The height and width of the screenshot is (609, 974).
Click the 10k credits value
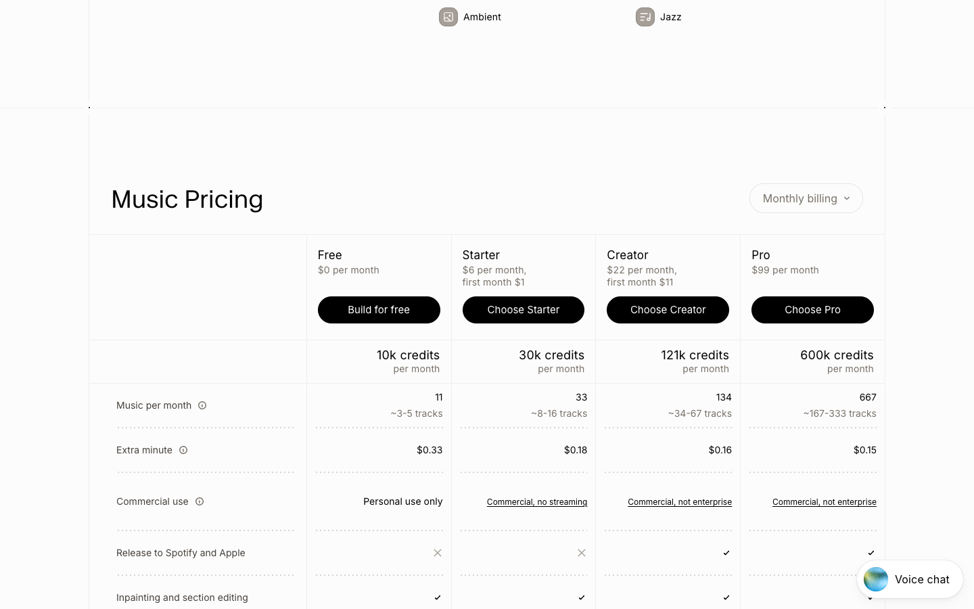[408, 355]
